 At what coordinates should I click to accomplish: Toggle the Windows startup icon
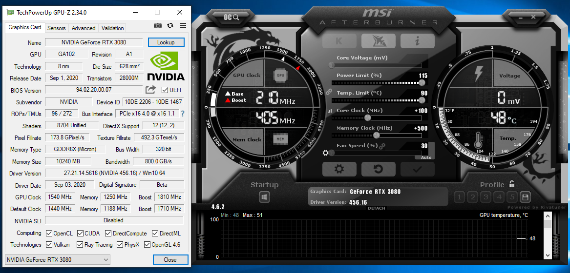coord(264,197)
